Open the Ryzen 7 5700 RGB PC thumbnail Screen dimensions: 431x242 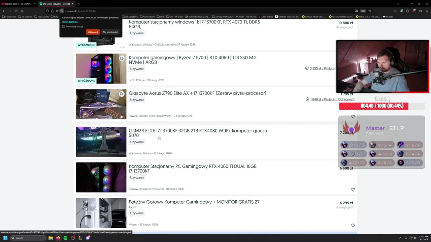(101, 69)
